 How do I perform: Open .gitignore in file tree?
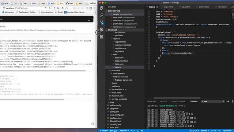[x=114, y=109]
